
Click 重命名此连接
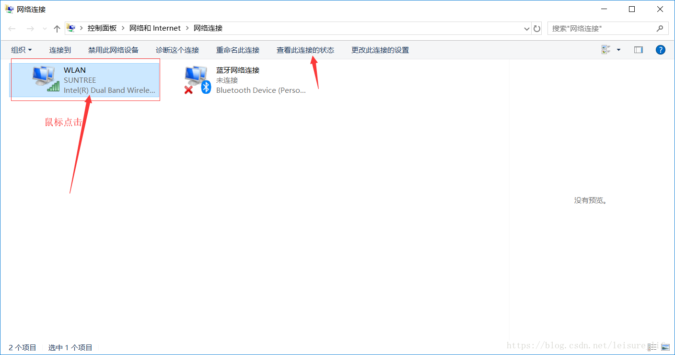point(238,50)
